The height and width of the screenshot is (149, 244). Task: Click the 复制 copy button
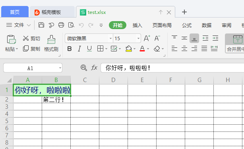tap(31, 49)
